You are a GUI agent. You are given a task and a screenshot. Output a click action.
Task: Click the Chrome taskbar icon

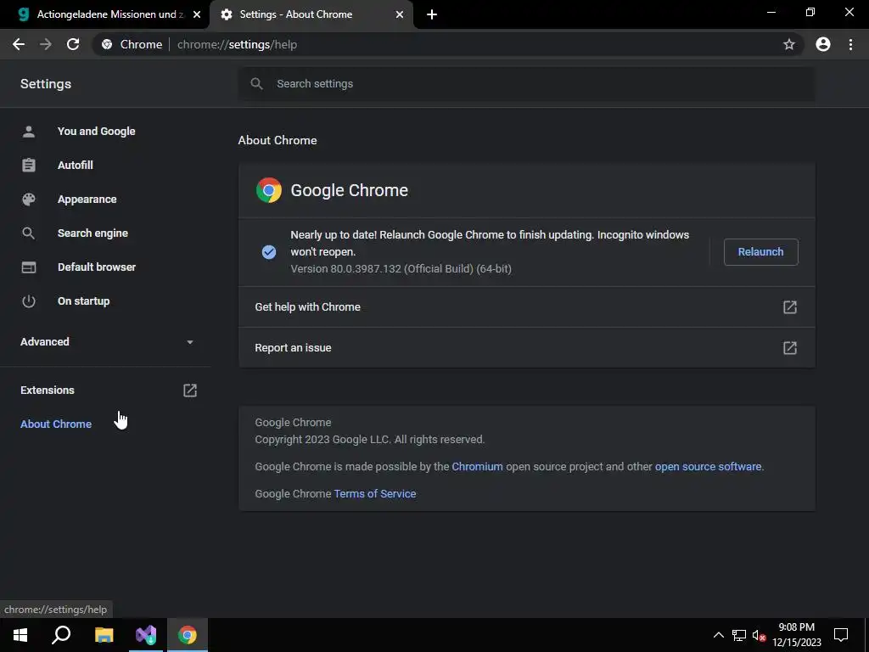point(188,635)
